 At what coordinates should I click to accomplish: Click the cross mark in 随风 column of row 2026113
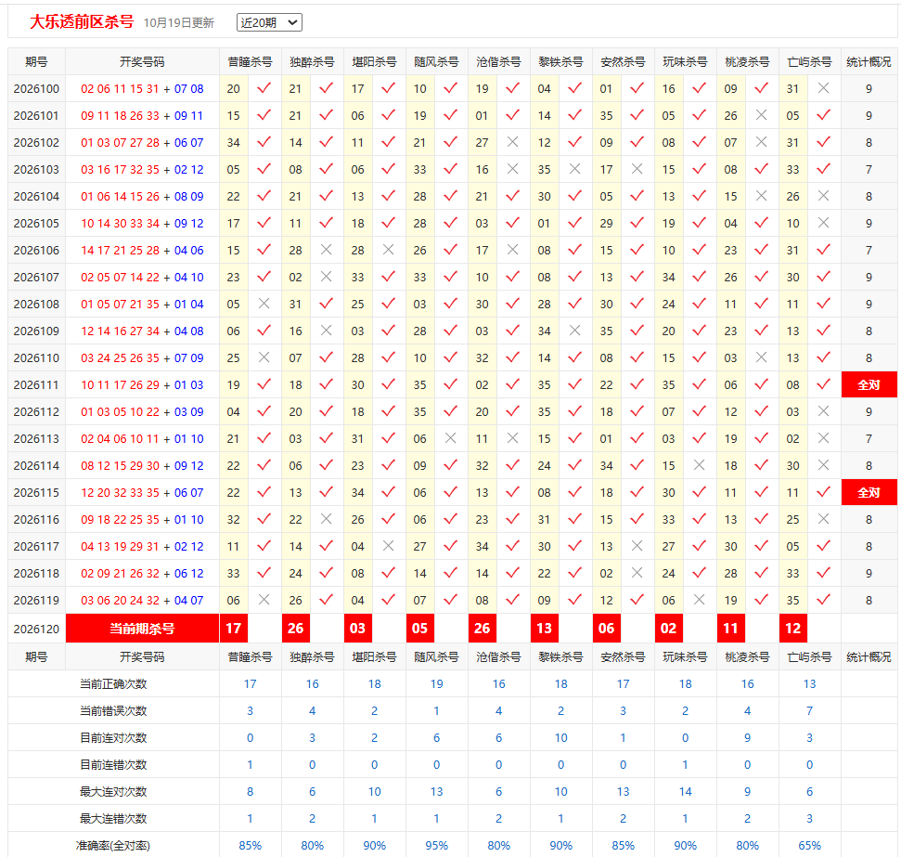coord(451,437)
